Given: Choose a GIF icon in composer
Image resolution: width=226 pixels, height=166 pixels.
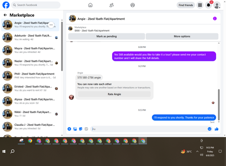Looking at the screenshot, I should tap(86, 129).
